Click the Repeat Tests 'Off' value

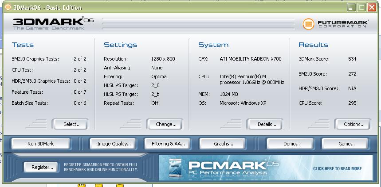pos(155,103)
